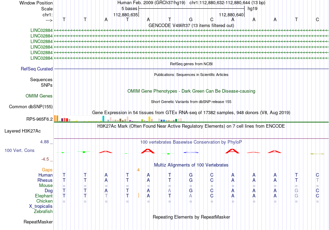
Task: Click the first orange bar in GTEx chart
Action: [x=55, y=118]
